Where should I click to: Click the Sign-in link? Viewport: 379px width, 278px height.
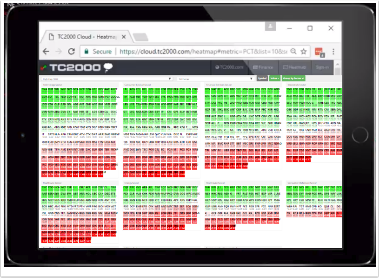point(322,67)
